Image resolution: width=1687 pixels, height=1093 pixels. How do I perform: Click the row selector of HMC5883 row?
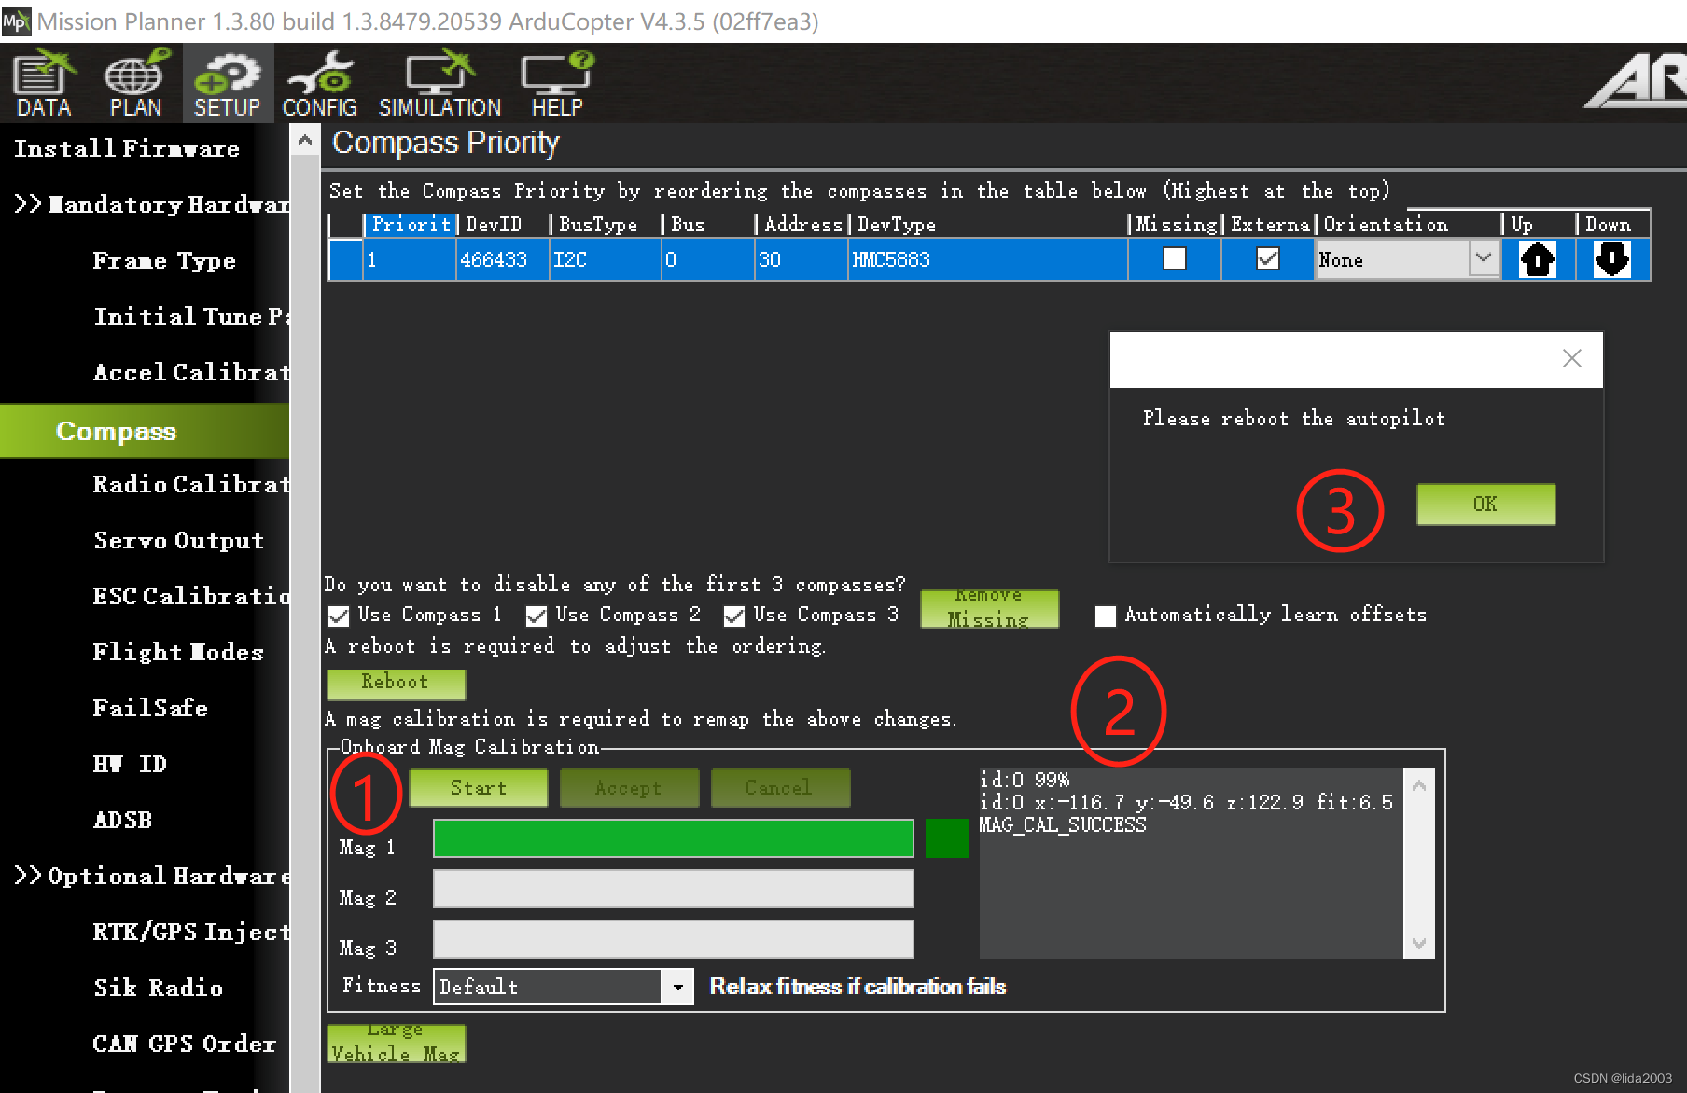coord(345,259)
